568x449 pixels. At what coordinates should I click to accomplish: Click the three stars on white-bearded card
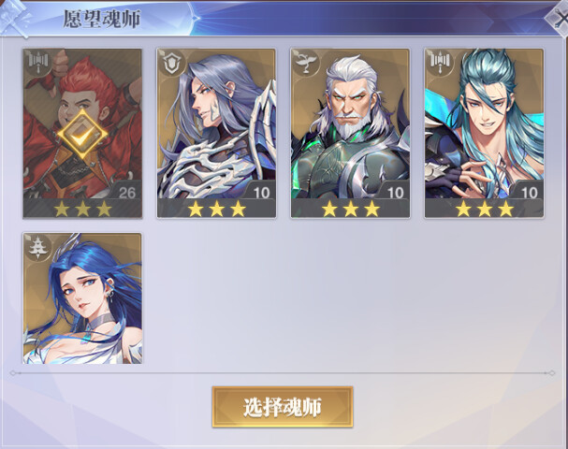[351, 209]
